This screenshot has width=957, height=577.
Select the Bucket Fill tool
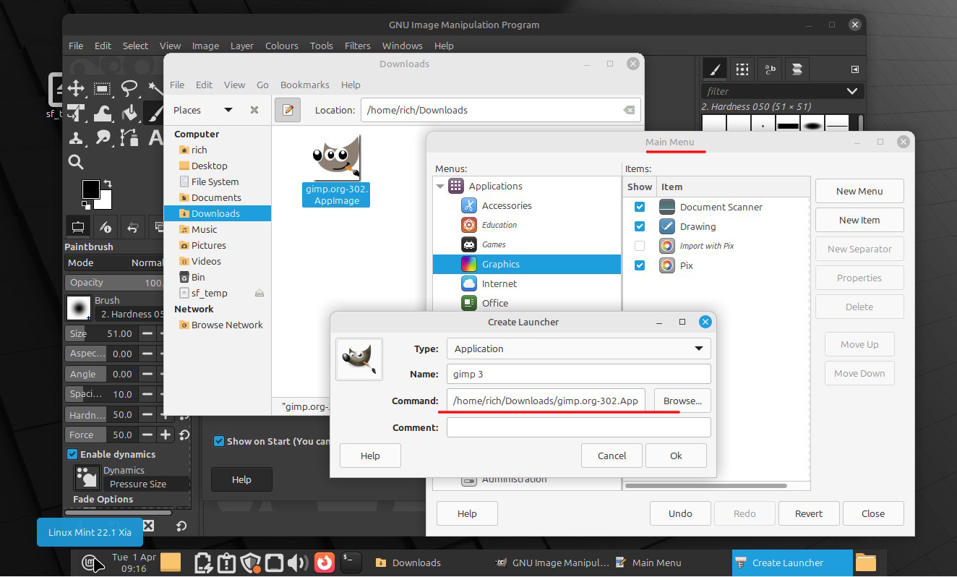click(x=129, y=114)
